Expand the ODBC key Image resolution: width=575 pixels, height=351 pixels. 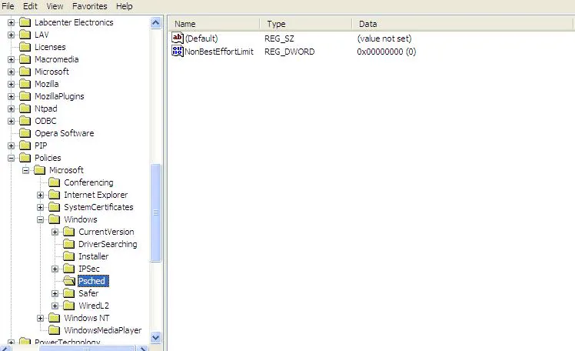(11, 121)
